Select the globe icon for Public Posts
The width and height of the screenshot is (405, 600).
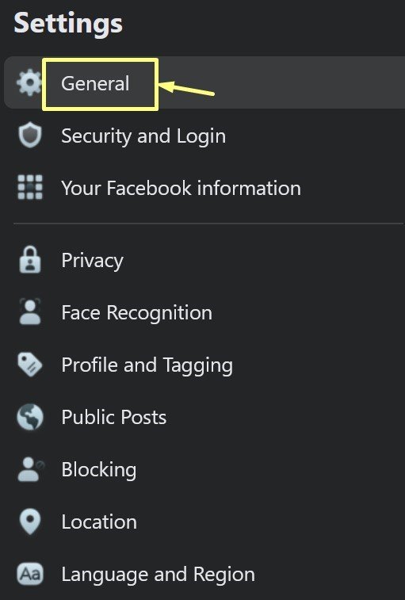[x=30, y=417]
